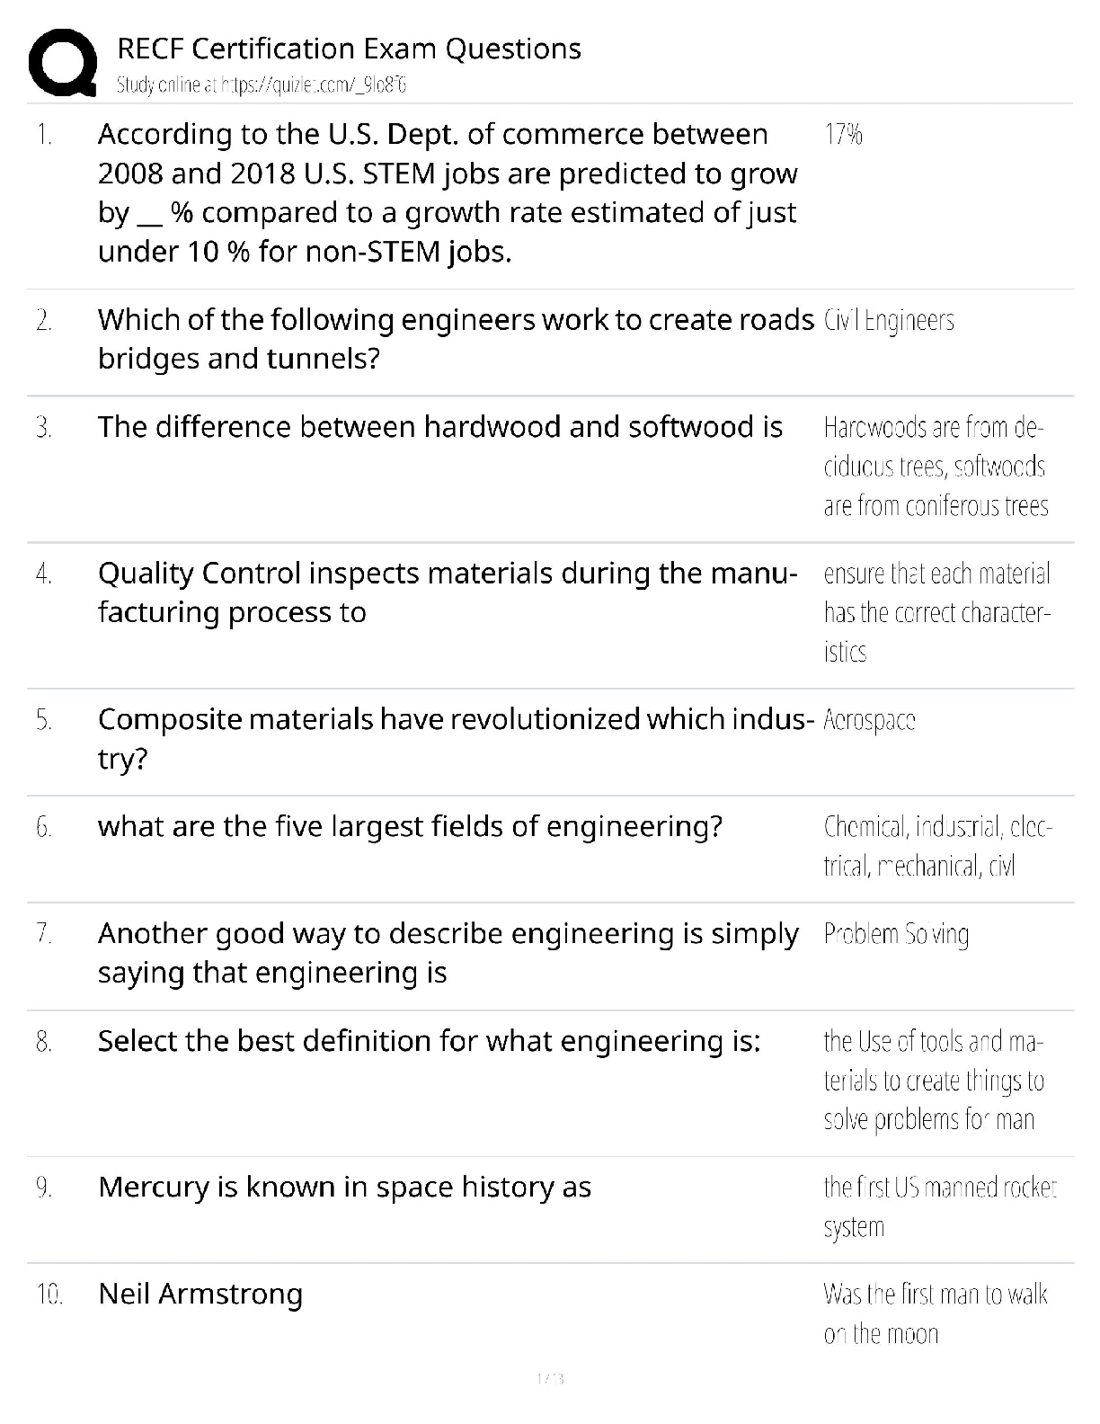
Task: Click the RECF Certification Exam Questions title
Action: coord(349,49)
